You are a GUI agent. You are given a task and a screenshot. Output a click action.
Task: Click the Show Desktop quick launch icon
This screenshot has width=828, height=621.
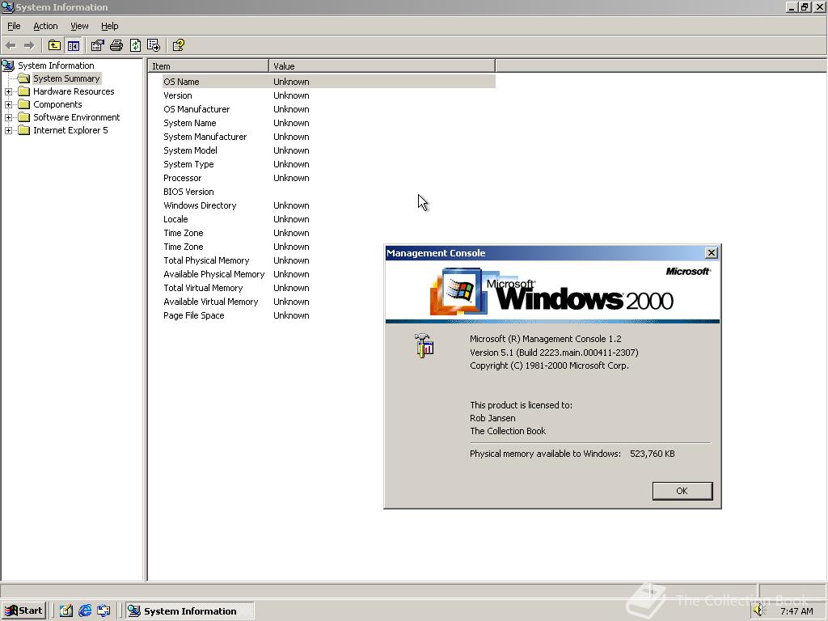(x=66, y=610)
